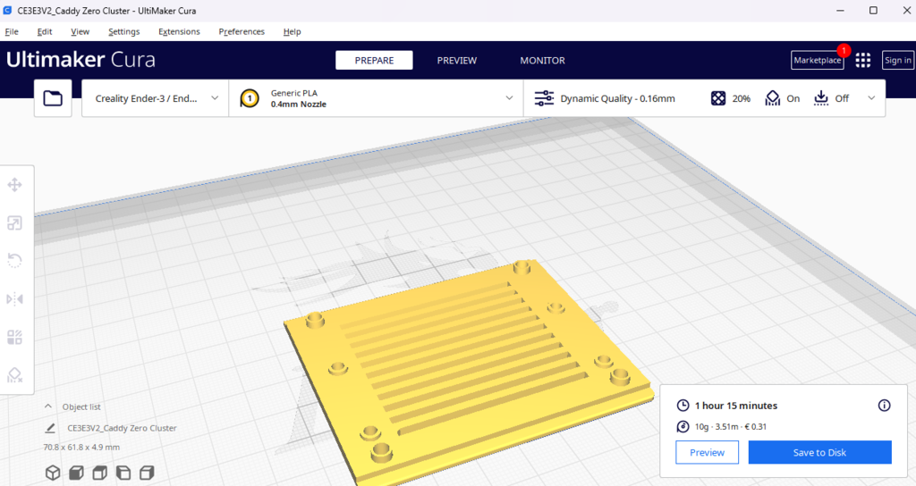This screenshot has width=916, height=486.
Task: Click the pencil edit name icon
Action: 50,428
